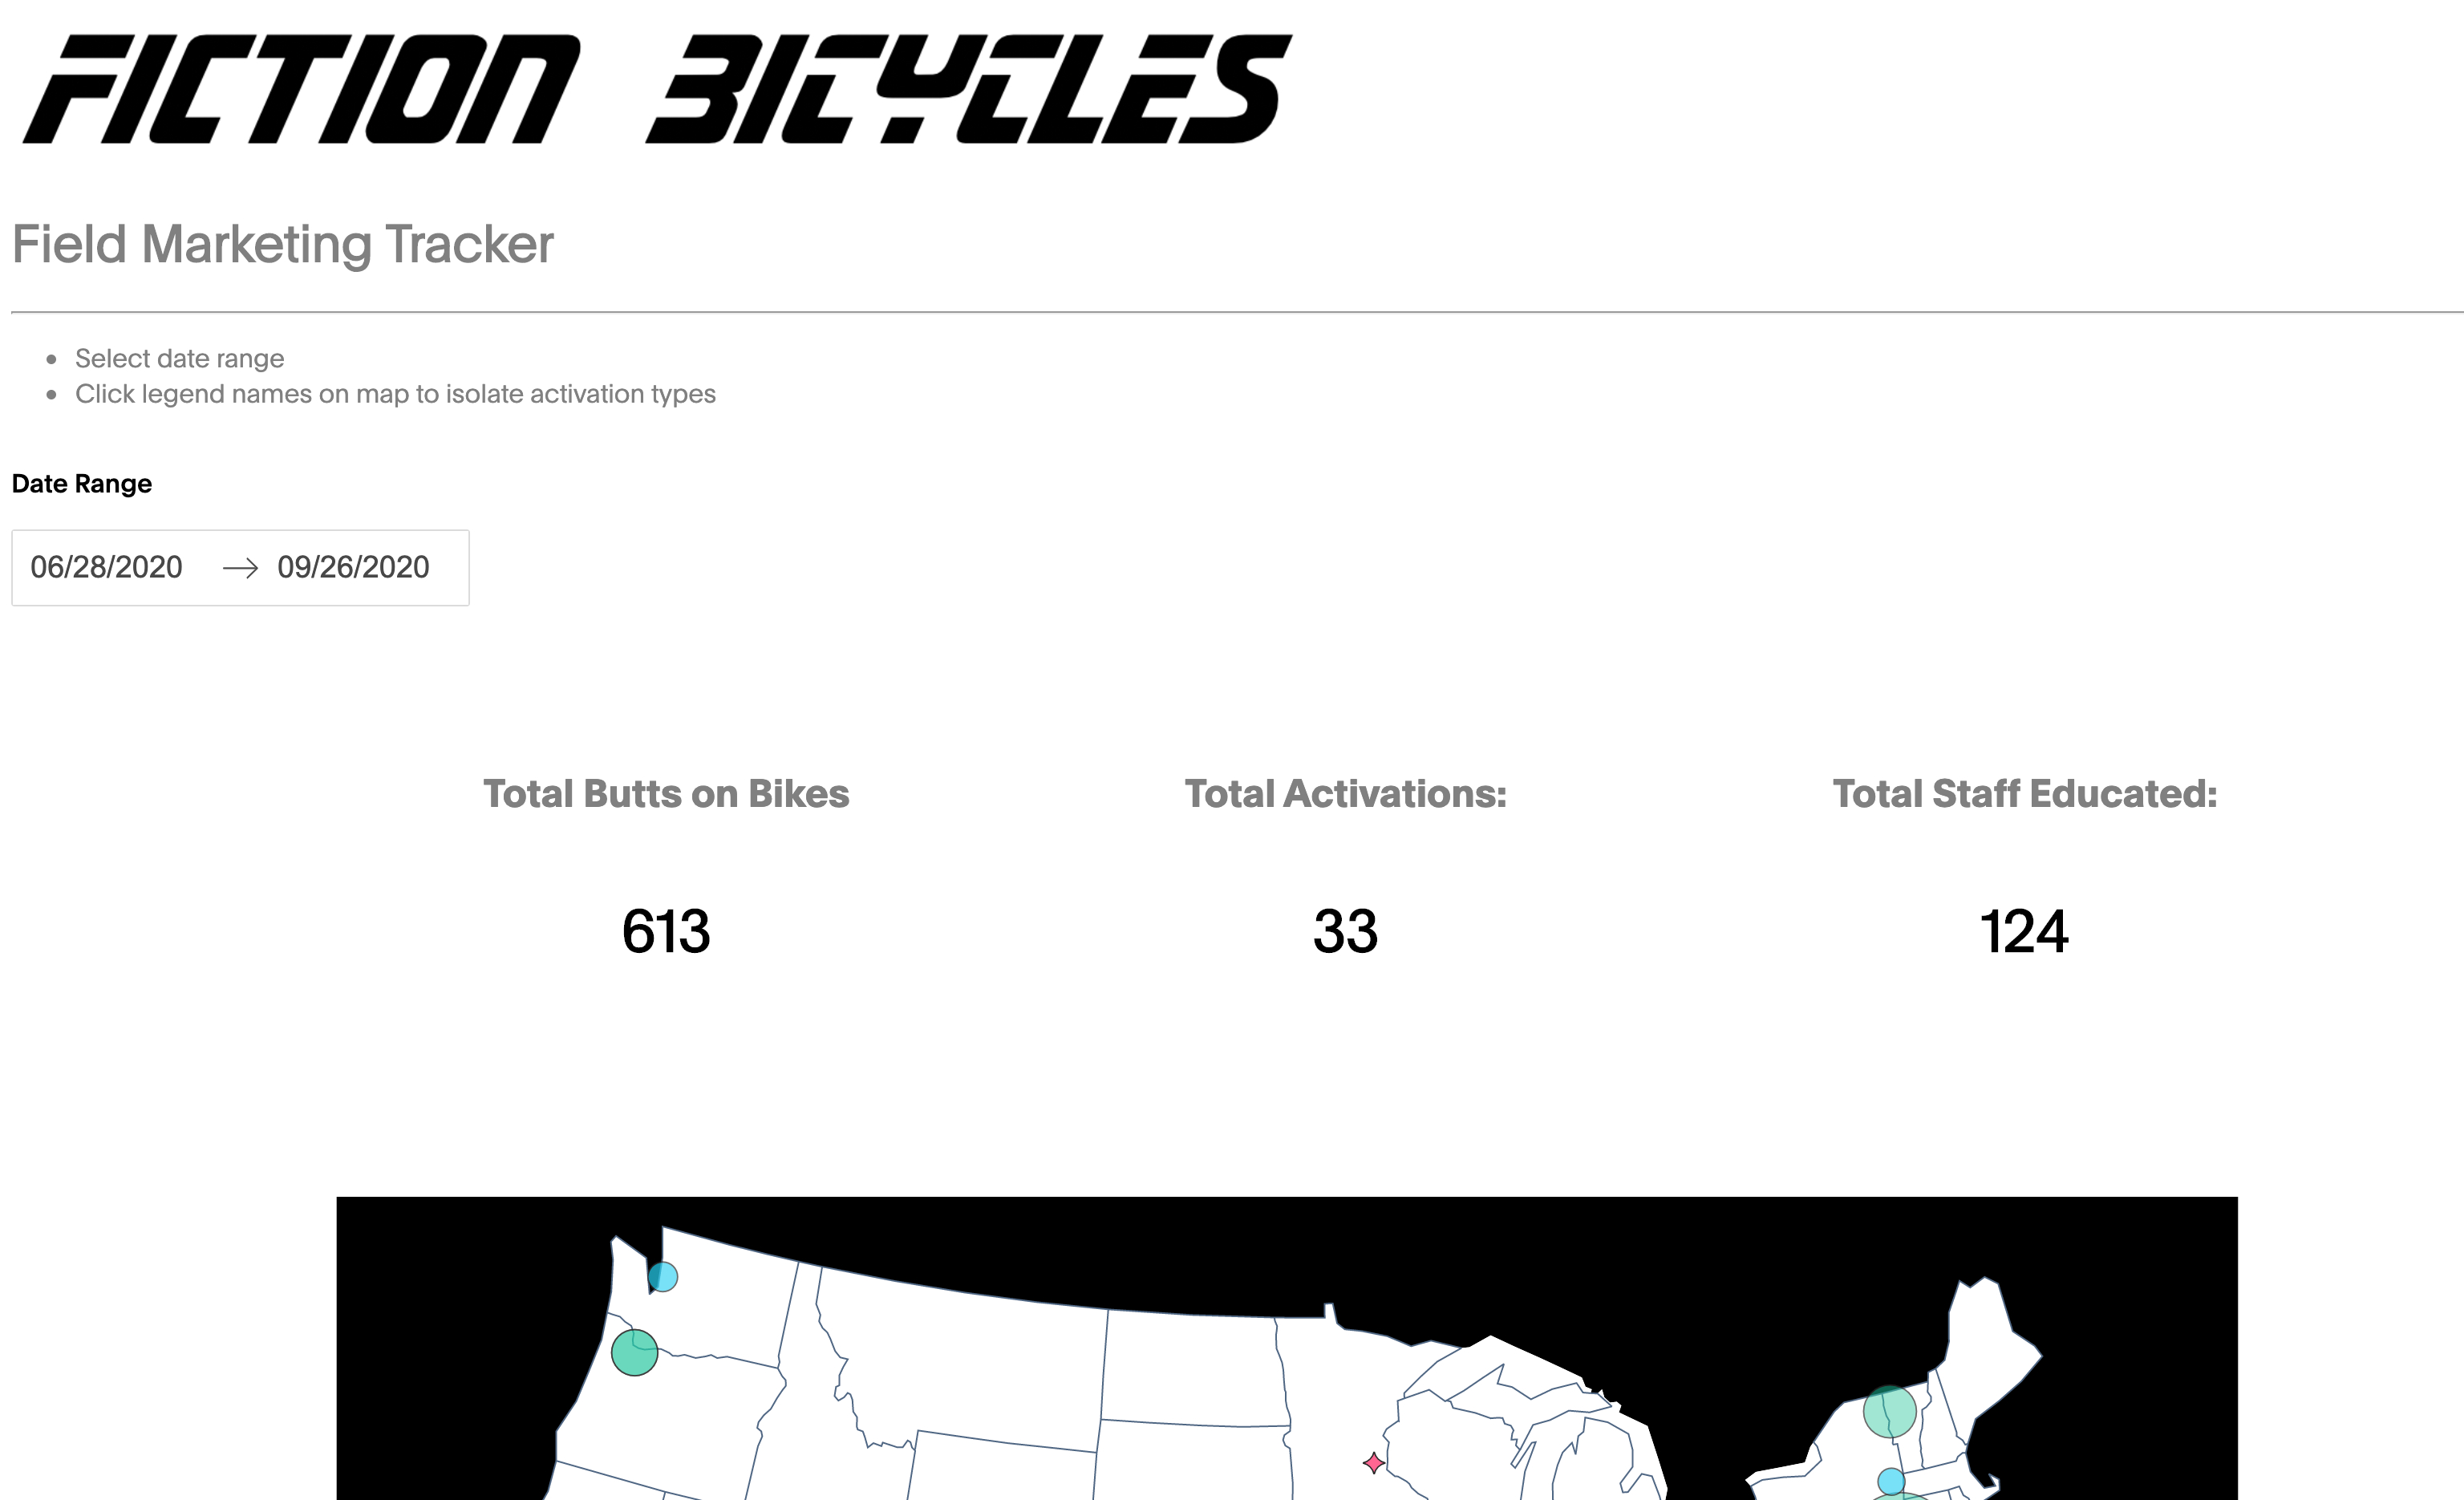Click the teal activation marker near Seattle

[x=663, y=1276]
